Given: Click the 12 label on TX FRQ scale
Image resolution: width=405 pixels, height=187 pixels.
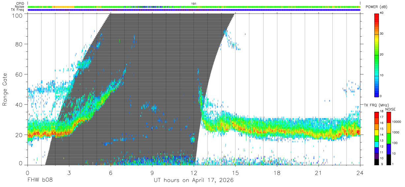Looking at the screenshot, I should (x=381, y=146).
